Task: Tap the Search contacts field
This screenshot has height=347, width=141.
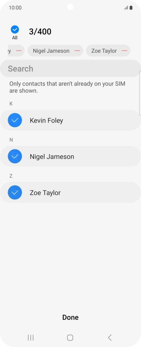Action: click(x=70, y=69)
